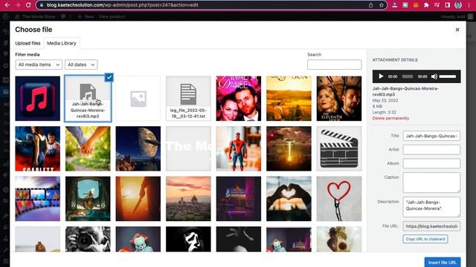Select the blank placeholder image thumbnail
This screenshot has width=476, height=267.
click(x=138, y=99)
